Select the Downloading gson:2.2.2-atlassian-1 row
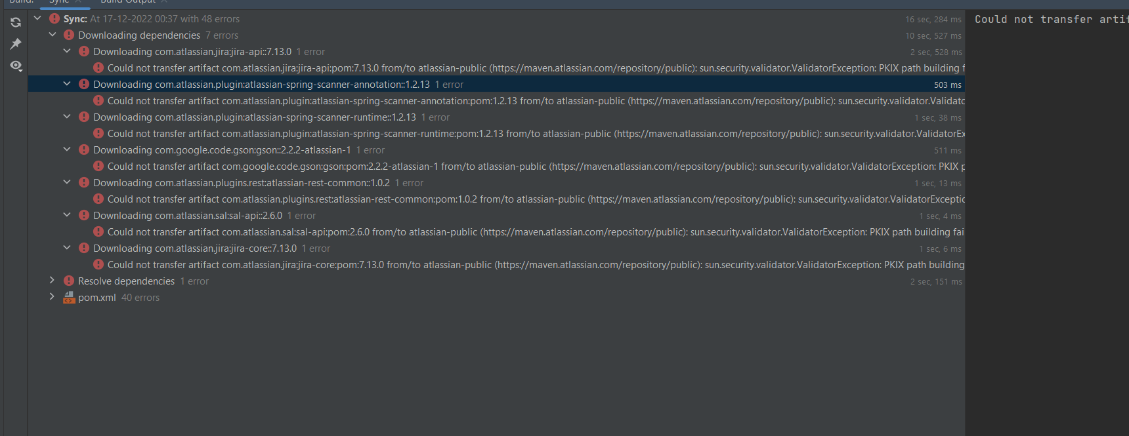 click(x=496, y=150)
